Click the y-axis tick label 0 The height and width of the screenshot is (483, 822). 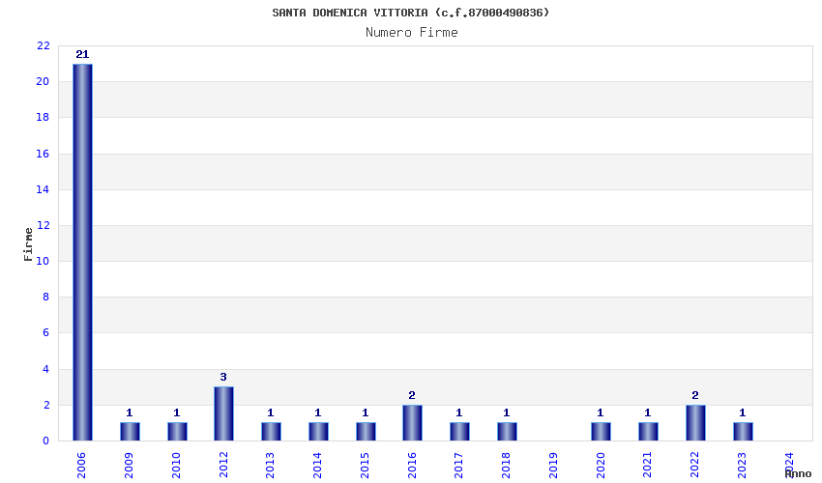pyautogui.click(x=46, y=441)
